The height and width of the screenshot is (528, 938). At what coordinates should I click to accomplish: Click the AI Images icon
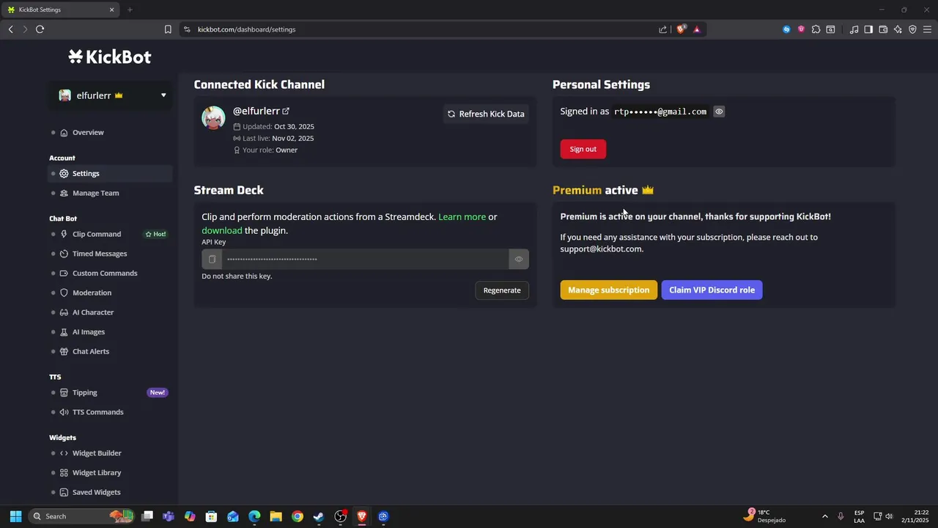tap(64, 332)
